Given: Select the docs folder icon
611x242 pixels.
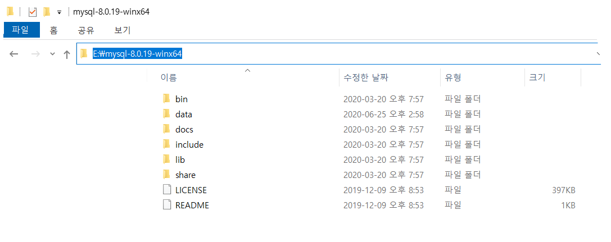Looking at the screenshot, I should click(166, 129).
